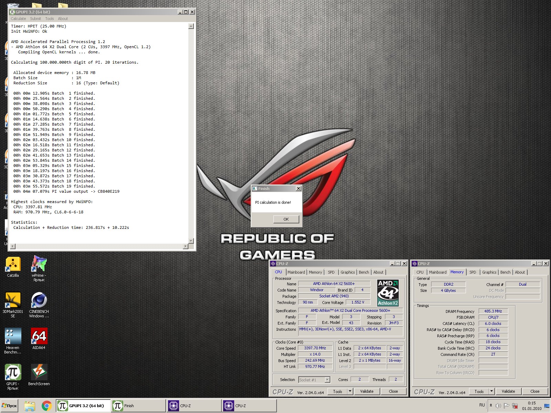Open Calculate menu in GPUPI

[18, 19]
